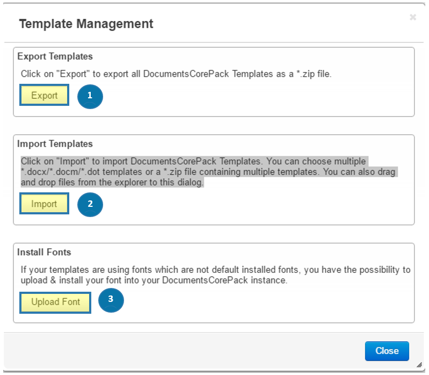This screenshot has height=375, width=429.
Task: Dismiss dialog with top-right X icon
Action: point(413,17)
